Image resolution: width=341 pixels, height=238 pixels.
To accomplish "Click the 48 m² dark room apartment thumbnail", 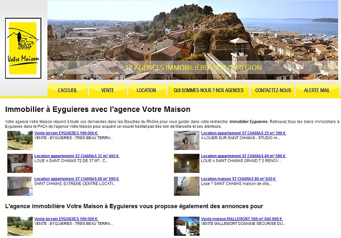I will coord(186,163).
